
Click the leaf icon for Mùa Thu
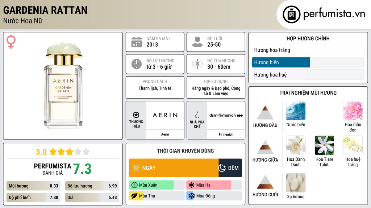click(x=134, y=196)
